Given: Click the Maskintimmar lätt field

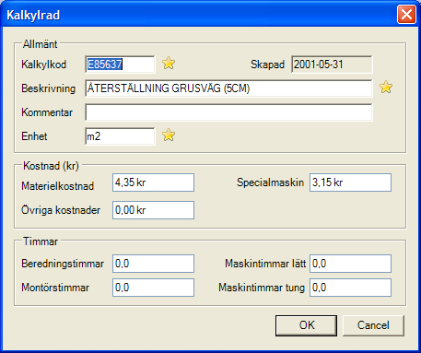Looking at the screenshot, I should (x=350, y=264).
